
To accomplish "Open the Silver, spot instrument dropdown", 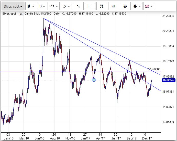I will [13, 6].
